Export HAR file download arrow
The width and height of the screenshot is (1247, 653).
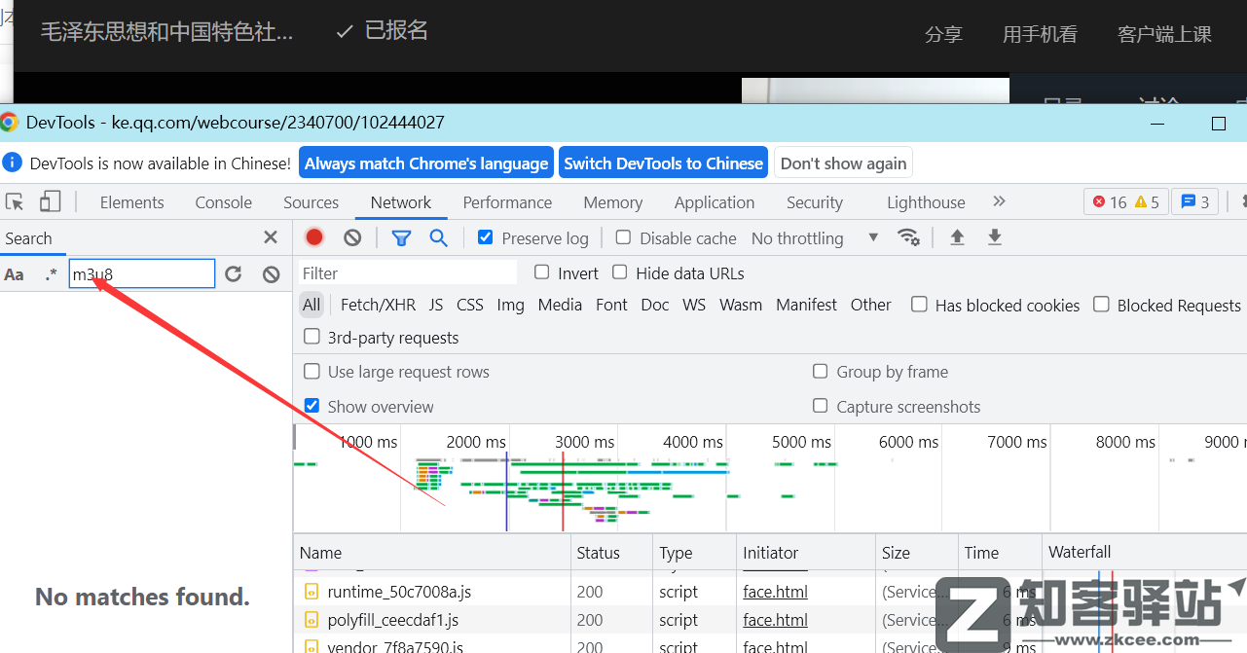(x=994, y=237)
